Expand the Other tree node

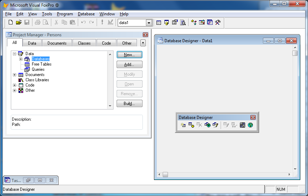(x=14, y=90)
